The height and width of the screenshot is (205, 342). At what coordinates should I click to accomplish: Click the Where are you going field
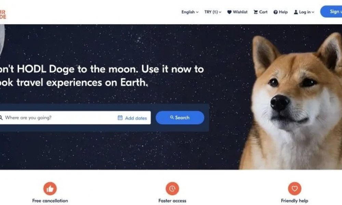point(58,118)
